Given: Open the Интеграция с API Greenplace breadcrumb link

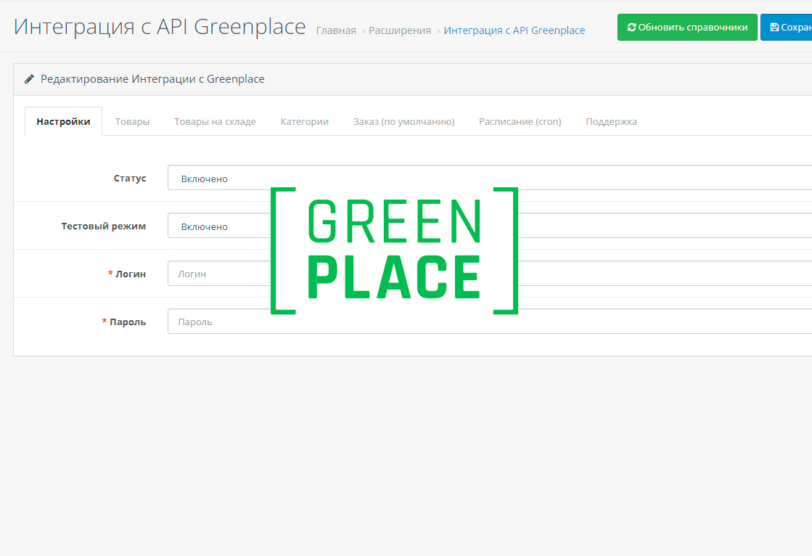Looking at the screenshot, I should 514,30.
